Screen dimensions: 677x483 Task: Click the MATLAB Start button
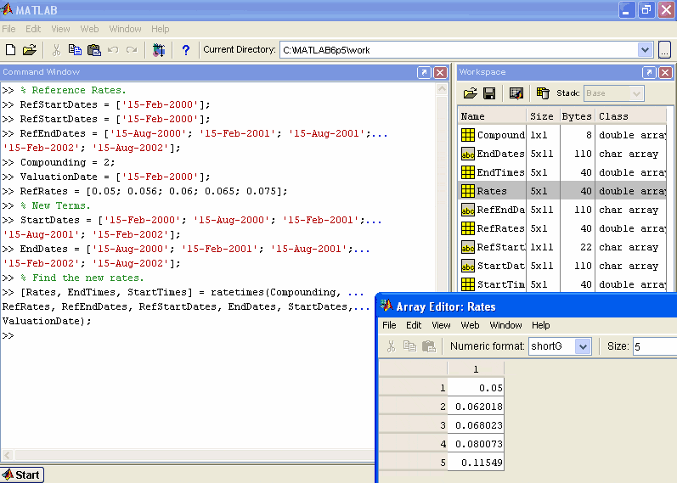click(x=22, y=475)
